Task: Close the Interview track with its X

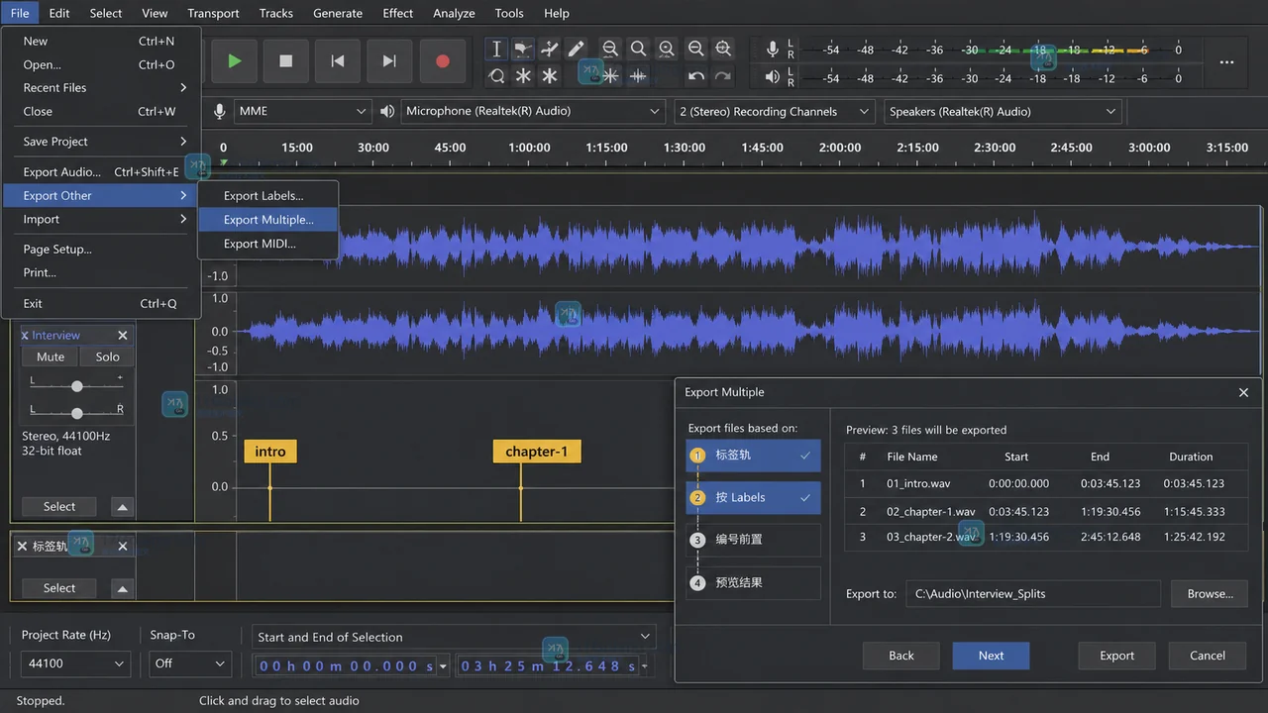Action: (123, 336)
